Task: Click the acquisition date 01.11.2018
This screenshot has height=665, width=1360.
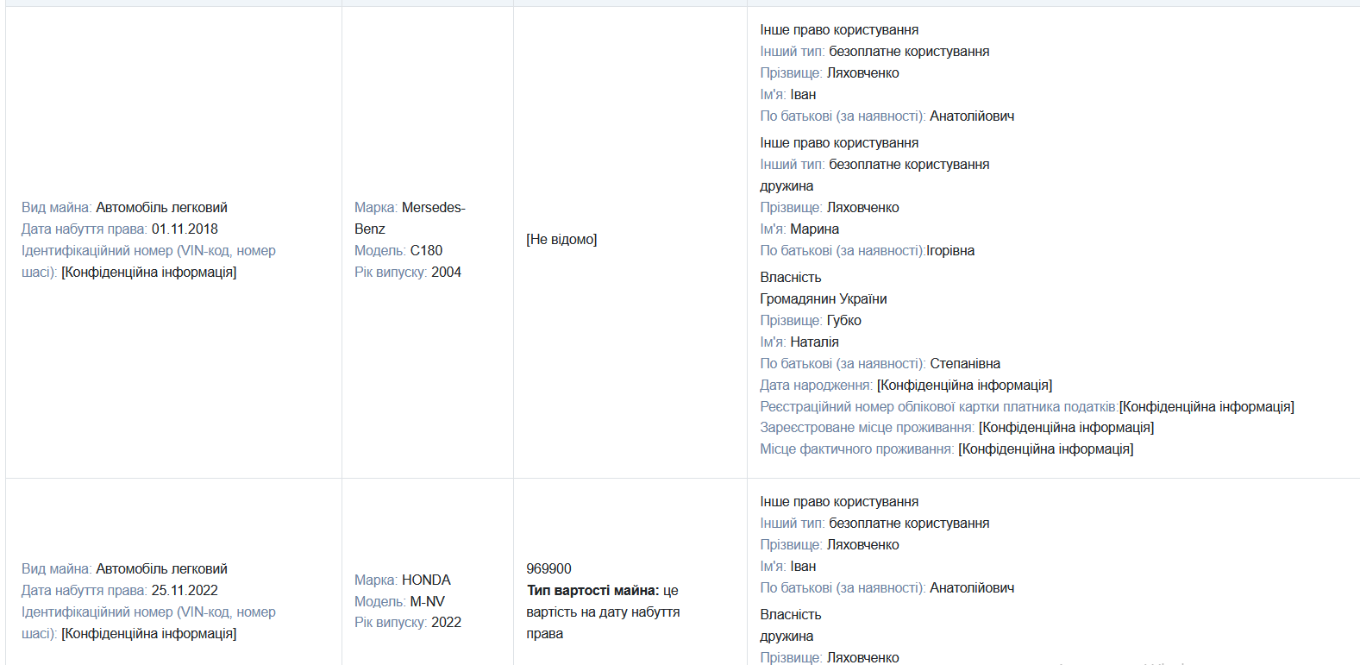Action: [185, 229]
